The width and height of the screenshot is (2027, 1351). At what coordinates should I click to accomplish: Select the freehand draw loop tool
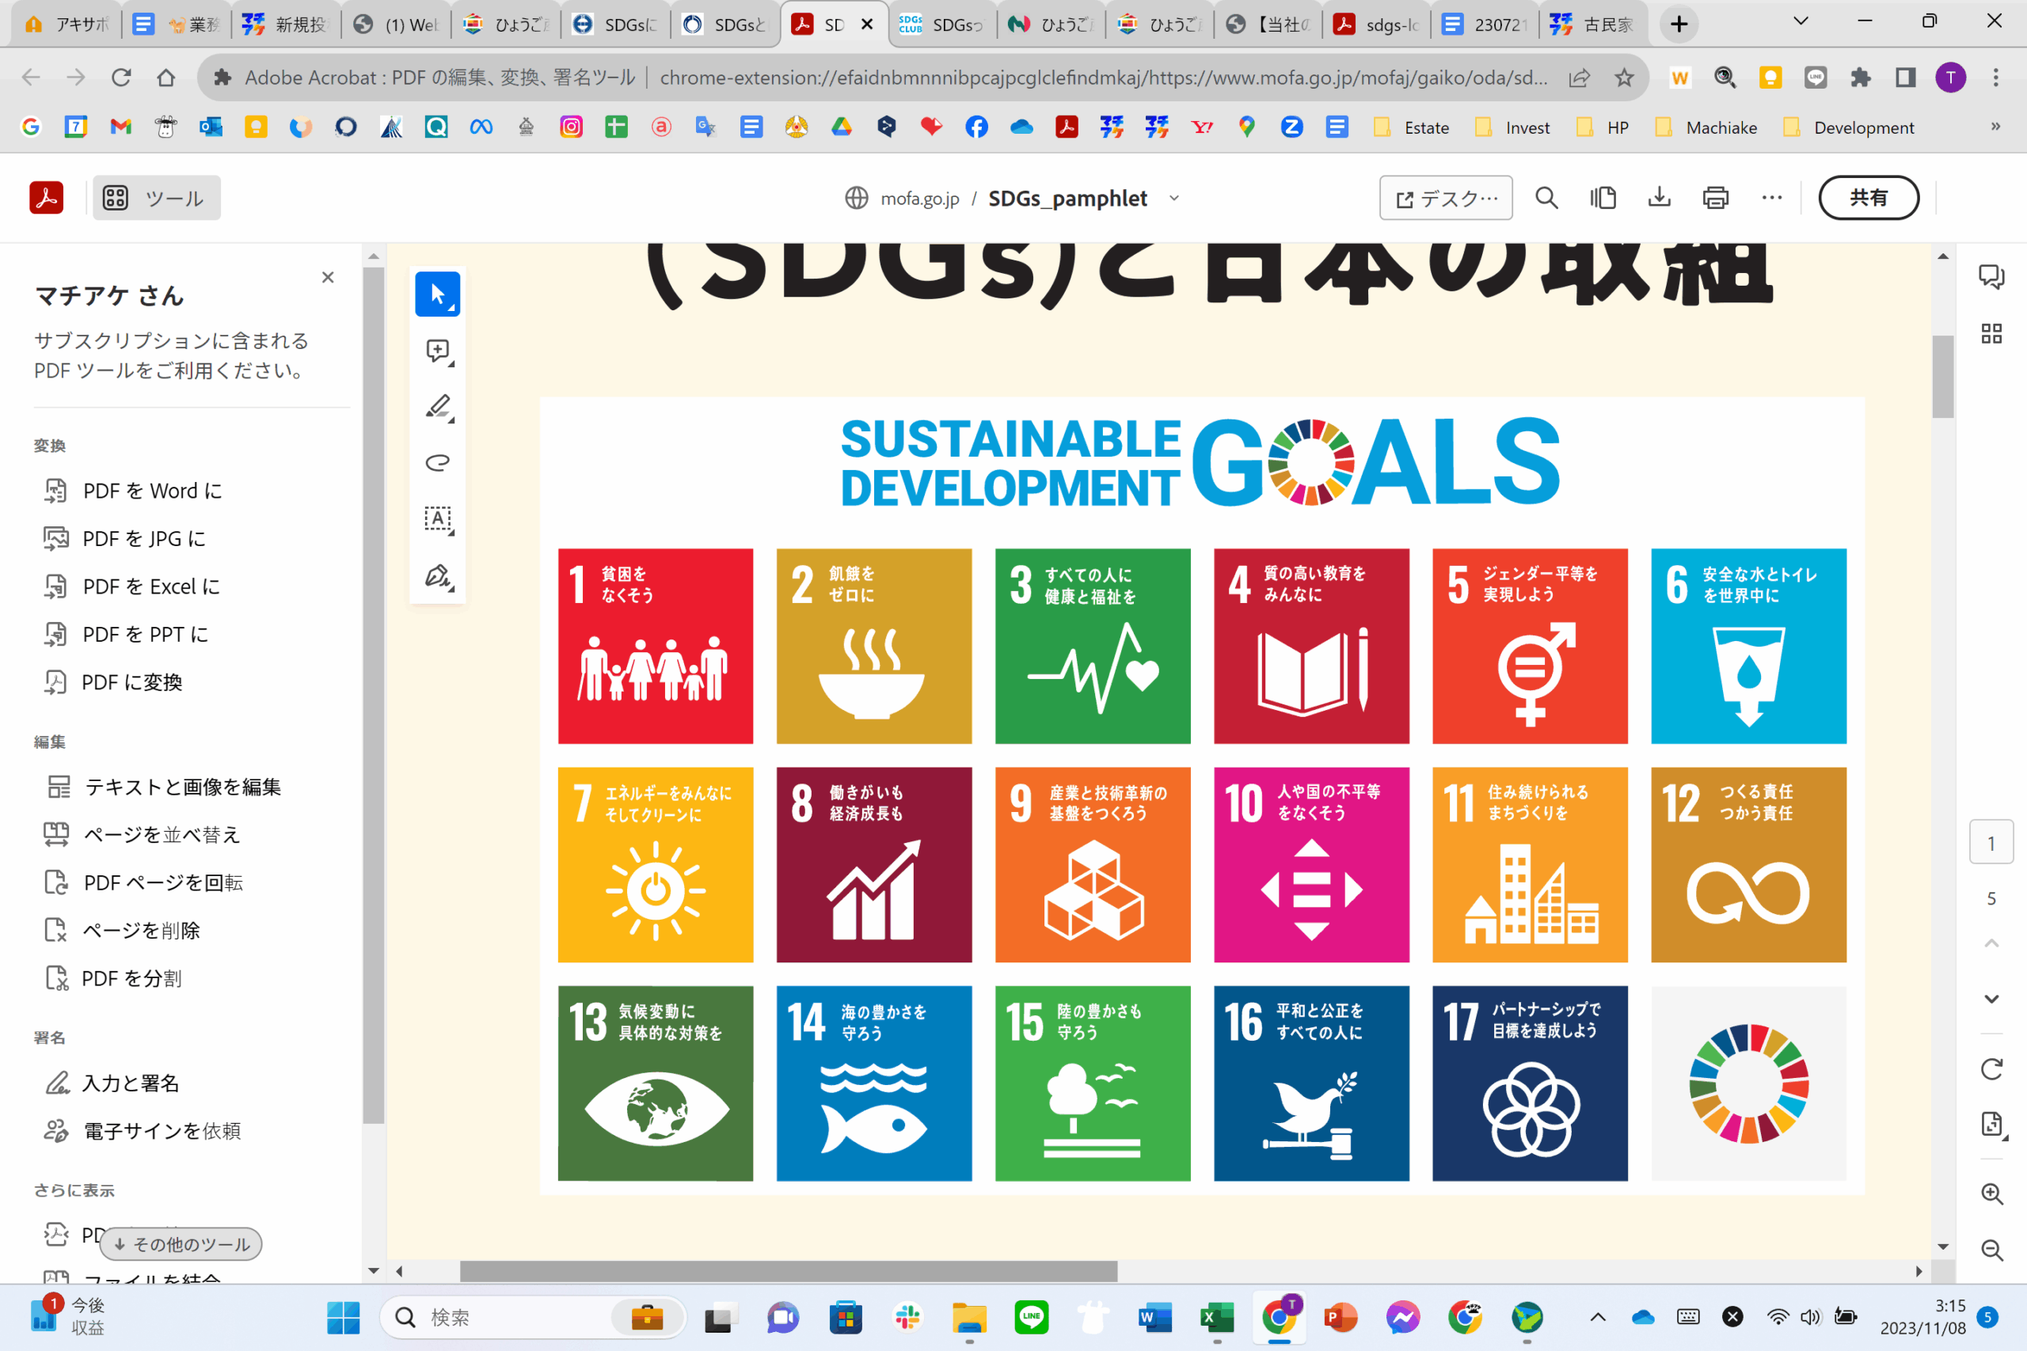(x=437, y=463)
